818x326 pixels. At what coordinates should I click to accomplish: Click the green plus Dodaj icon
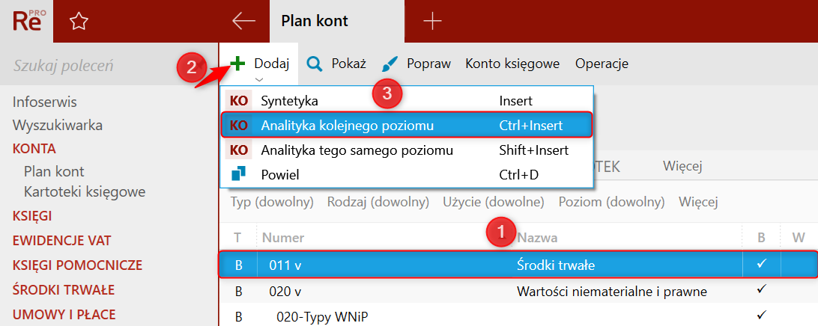coord(237,64)
